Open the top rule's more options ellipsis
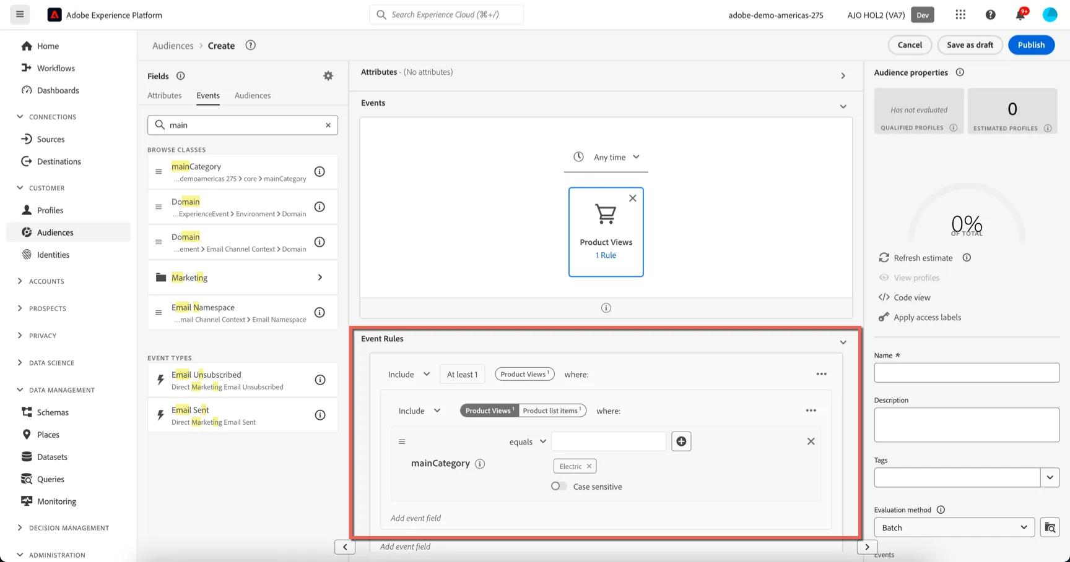The image size is (1070, 562). [x=821, y=374]
